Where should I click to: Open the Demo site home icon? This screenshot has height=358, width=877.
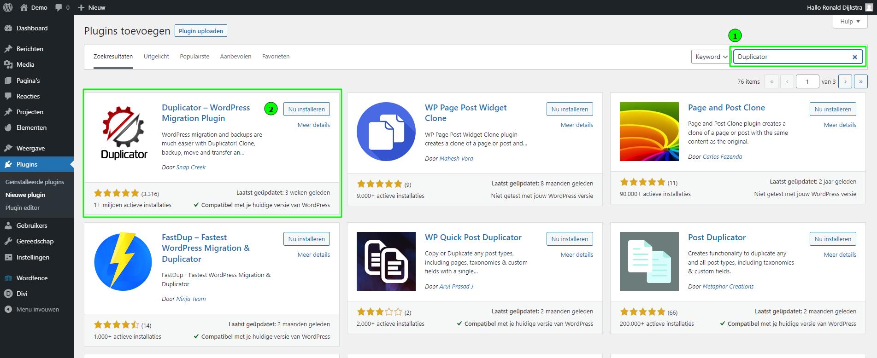24,7
